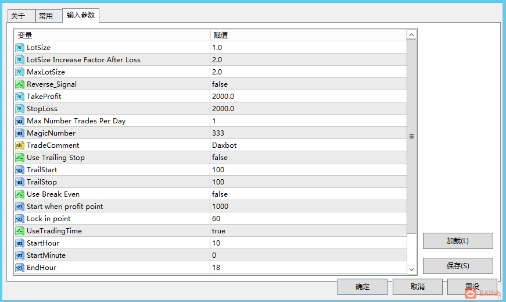This screenshot has width=506, height=302.
Task: Click the 变量 column header
Action: (x=112, y=35)
